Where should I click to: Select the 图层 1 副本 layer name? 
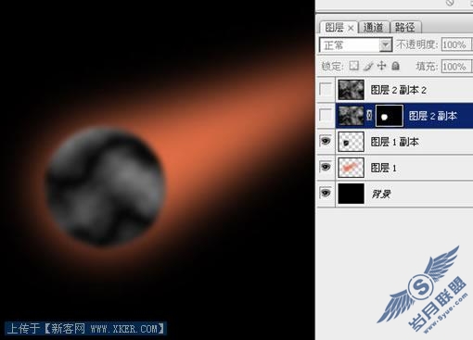pyautogui.click(x=394, y=142)
